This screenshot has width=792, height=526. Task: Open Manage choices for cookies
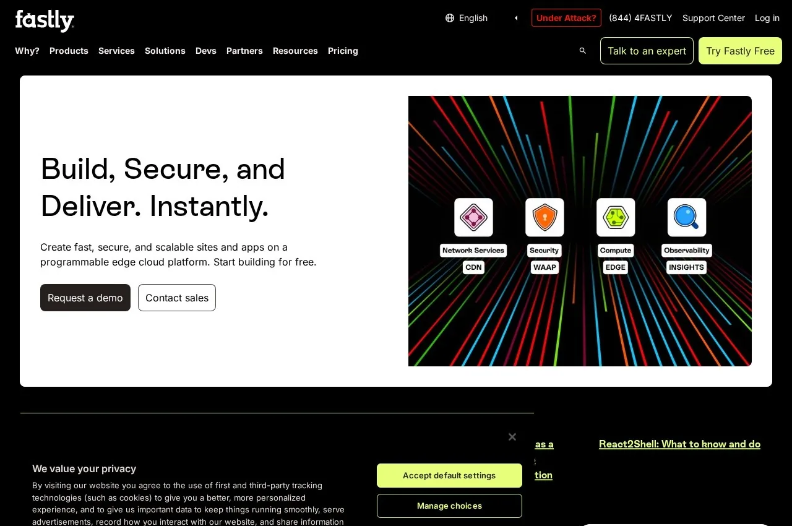point(449,506)
